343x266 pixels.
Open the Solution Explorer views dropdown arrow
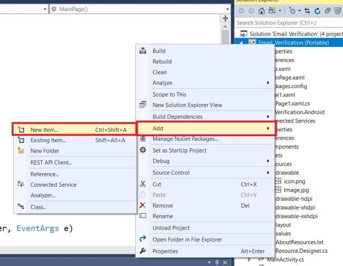[x=280, y=11]
